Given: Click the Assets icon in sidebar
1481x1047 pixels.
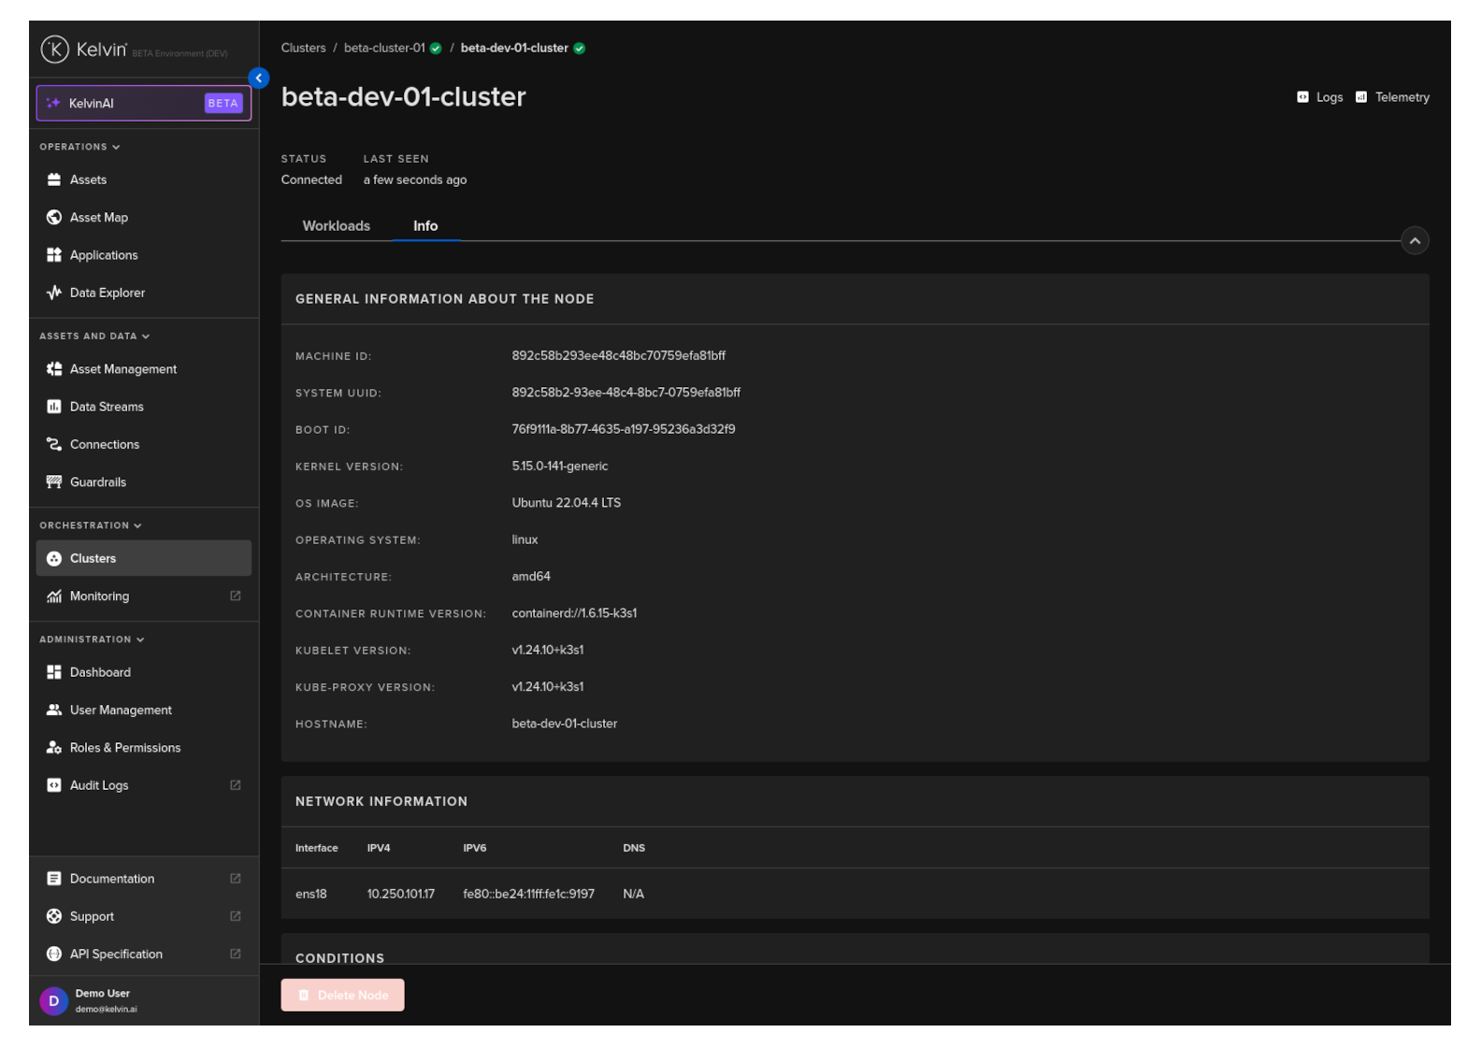Looking at the screenshot, I should click(54, 179).
